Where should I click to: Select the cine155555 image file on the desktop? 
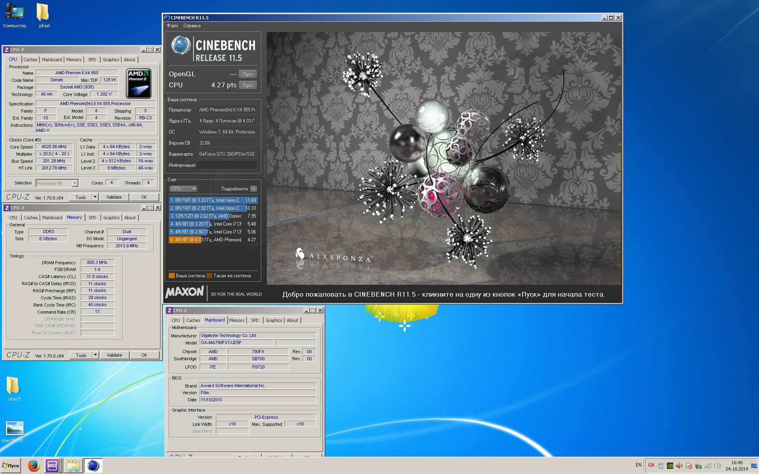15,432
